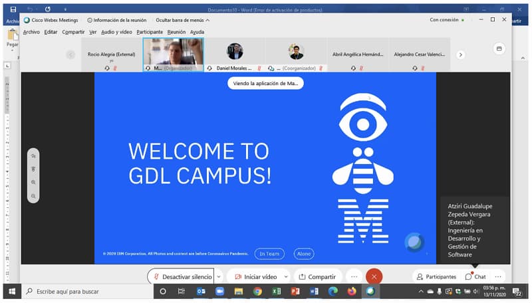Open Task View on the taskbar
This screenshot has width=532, height=303.
(181, 291)
